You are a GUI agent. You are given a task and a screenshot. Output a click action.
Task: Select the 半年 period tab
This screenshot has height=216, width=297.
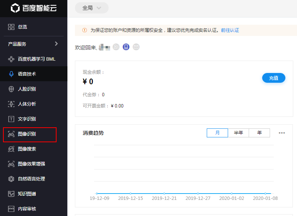238,133
